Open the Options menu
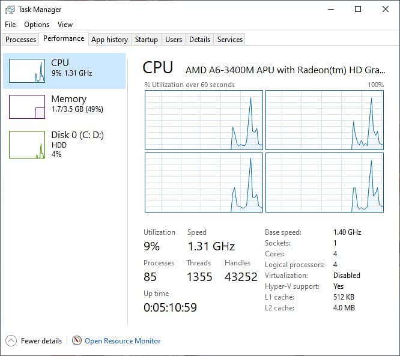Image resolution: width=400 pixels, height=356 pixels. coord(37,25)
